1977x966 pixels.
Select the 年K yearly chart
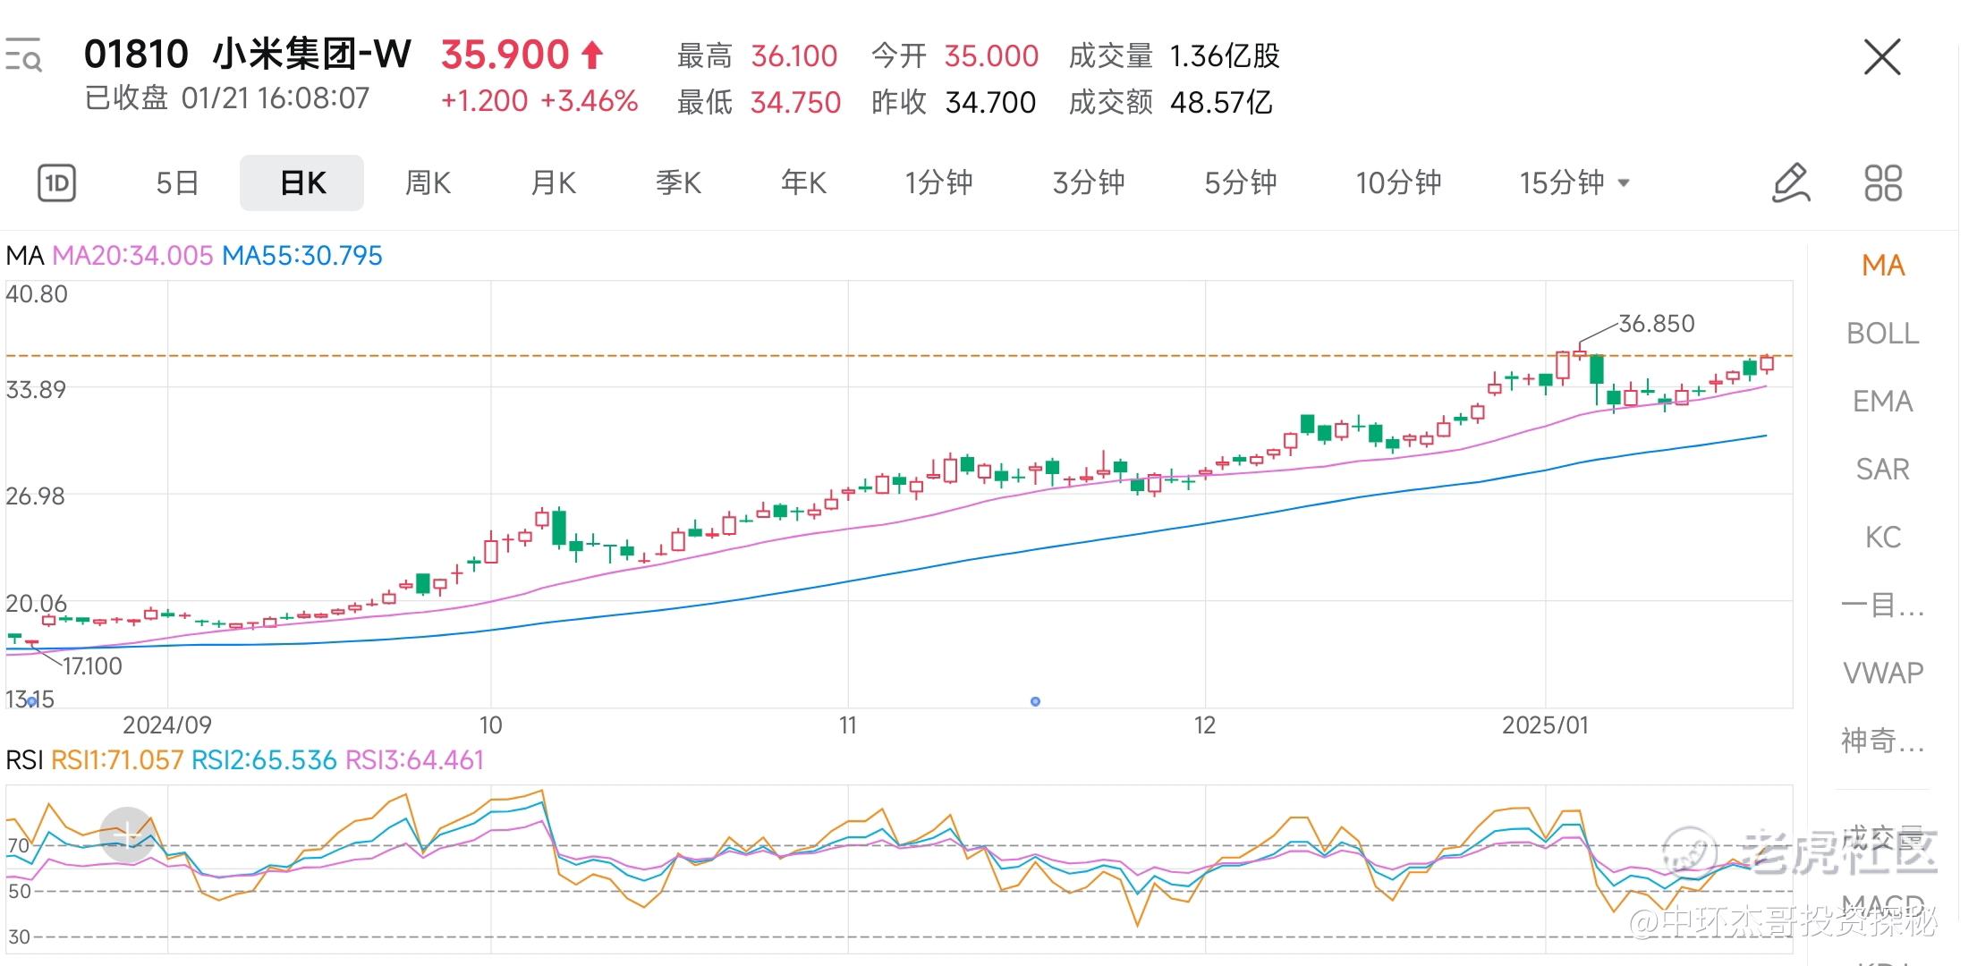click(803, 183)
